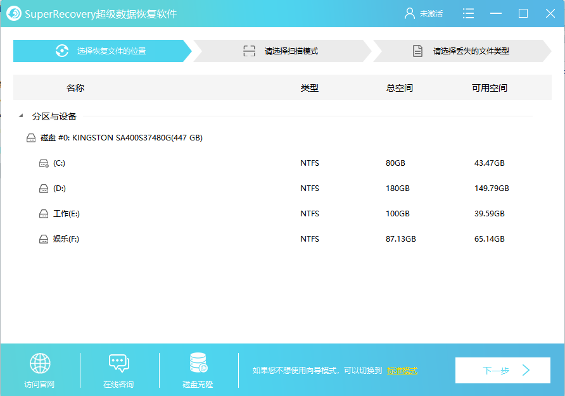The width and height of the screenshot is (565, 396).
Task: Click the drive icon next to (C:)
Action: click(43, 163)
